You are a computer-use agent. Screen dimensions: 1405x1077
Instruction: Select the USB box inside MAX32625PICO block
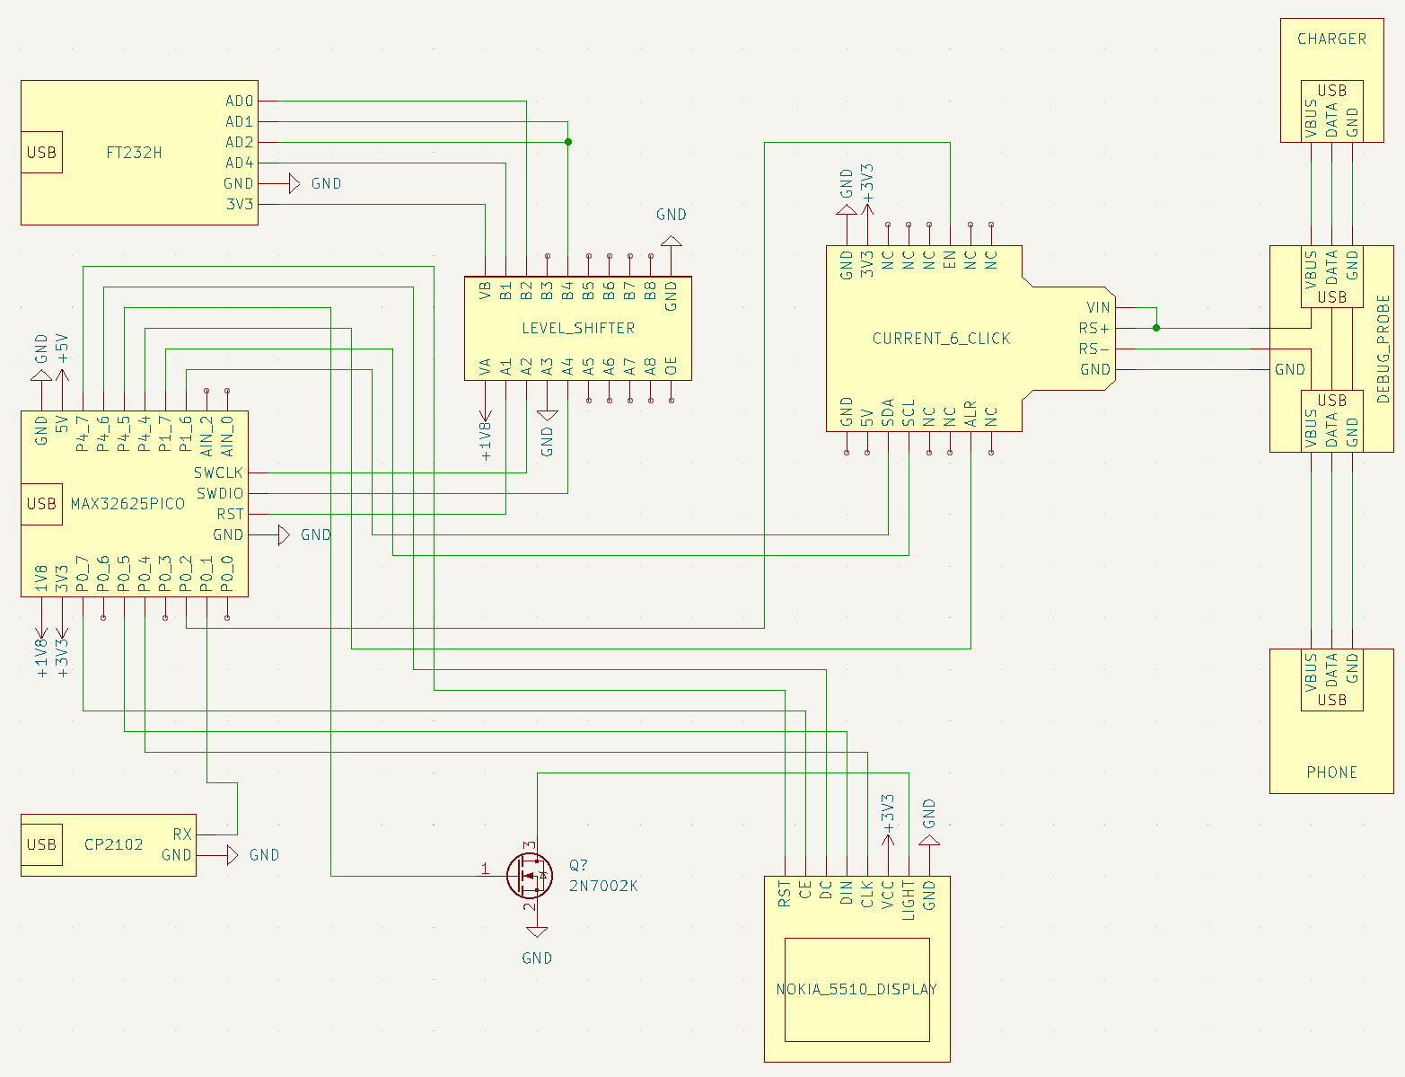coord(41,504)
